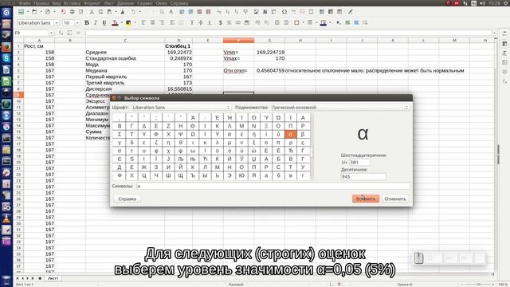Click the Spelling check icon
Viewport: 510px width, 287px height.
coord(171,12)
